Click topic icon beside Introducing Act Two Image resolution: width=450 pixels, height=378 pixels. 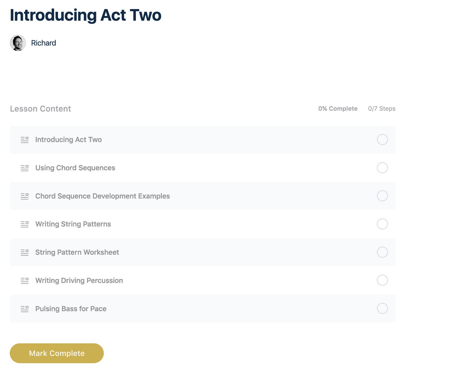coord(25,140)
